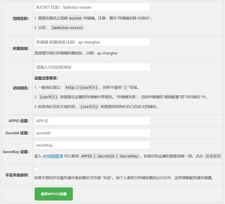Click the BUCKET name input field
The width and height of the screenshot is (225, 204).
92,7
